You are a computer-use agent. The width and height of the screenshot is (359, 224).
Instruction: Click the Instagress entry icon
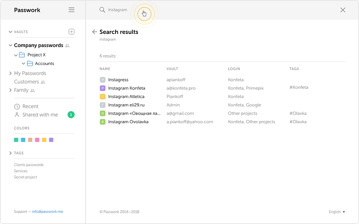click(102, 80)
